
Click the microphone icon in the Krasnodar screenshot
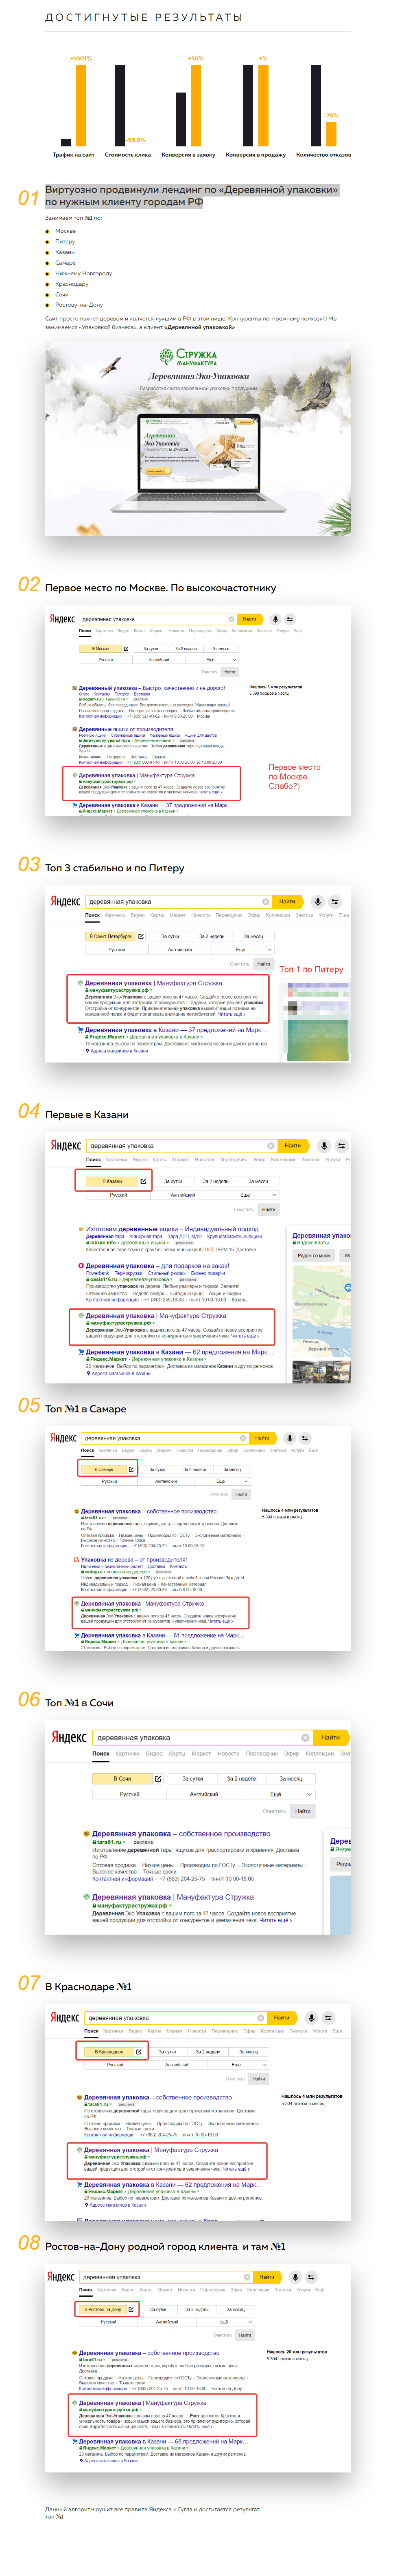tap(311, 2017)
